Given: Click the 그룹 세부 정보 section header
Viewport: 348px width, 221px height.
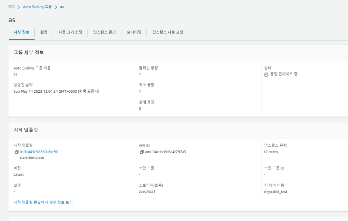Looking at the screenshot, I should tap(29, 52).
